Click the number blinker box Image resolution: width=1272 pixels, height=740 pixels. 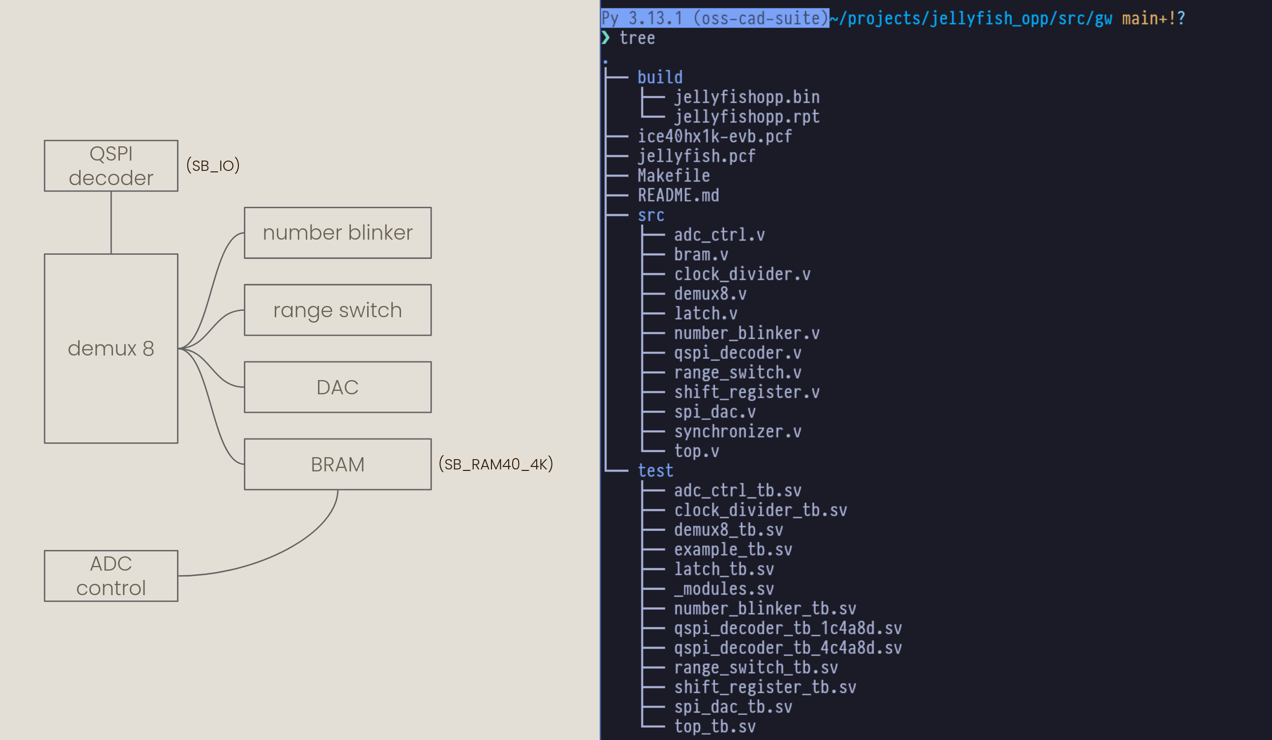(337, 233)
